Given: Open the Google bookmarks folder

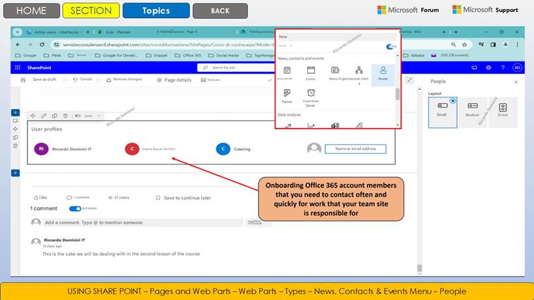Looking at the screenshot, I should coord(25,55).
